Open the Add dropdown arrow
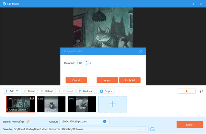The image size is (206, 134). (17, 91)
